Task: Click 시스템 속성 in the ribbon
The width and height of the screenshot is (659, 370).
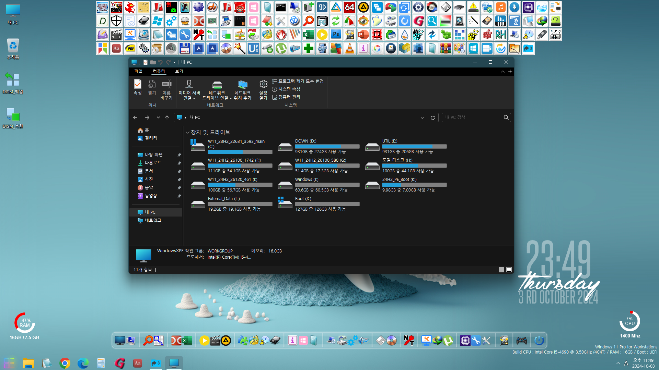Action: tap(286, 89)
